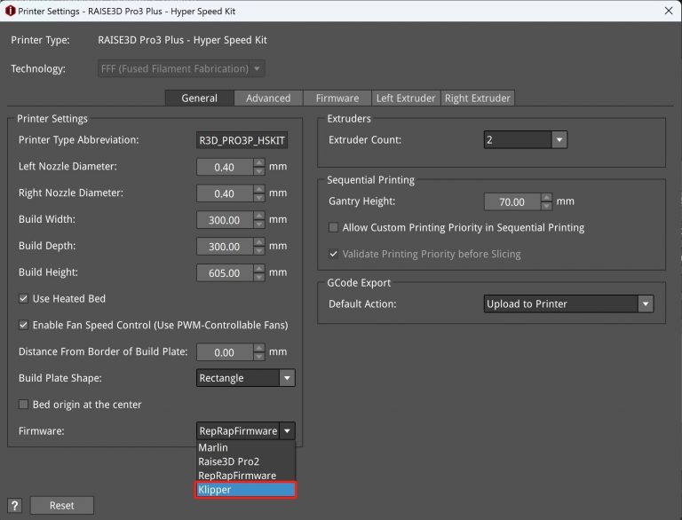Click Gantry Height value field

(511, 201)
